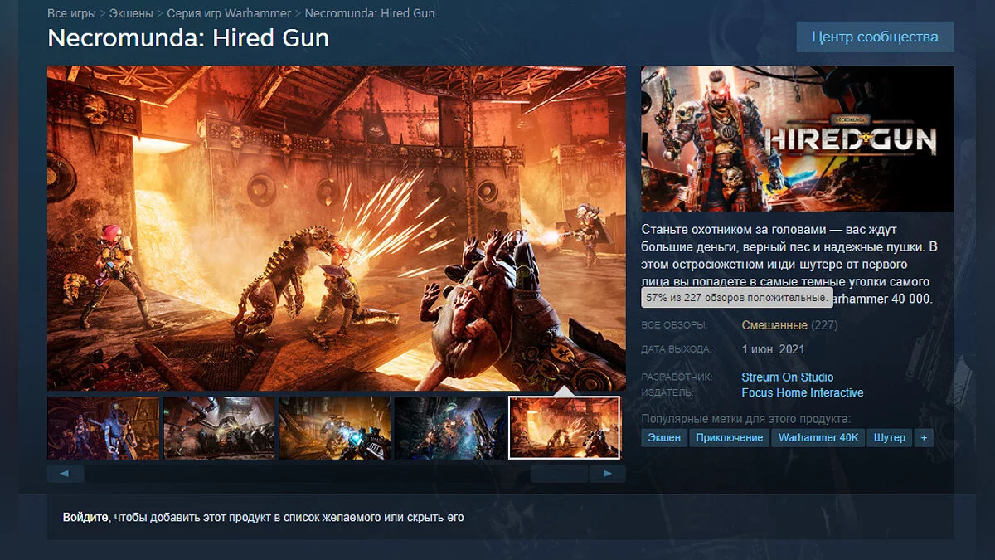Open developer 'Streum On Studio' link
The width and height of the screenshot is (995, 560).
788,377
